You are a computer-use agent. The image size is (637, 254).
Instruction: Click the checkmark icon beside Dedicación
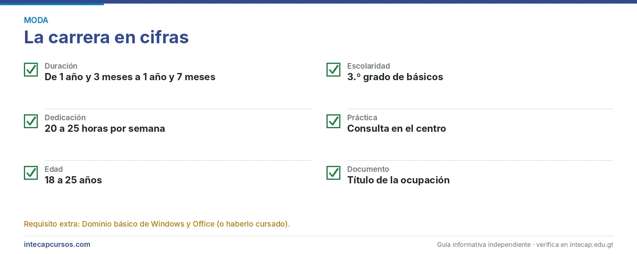click(x=31, y=121)
